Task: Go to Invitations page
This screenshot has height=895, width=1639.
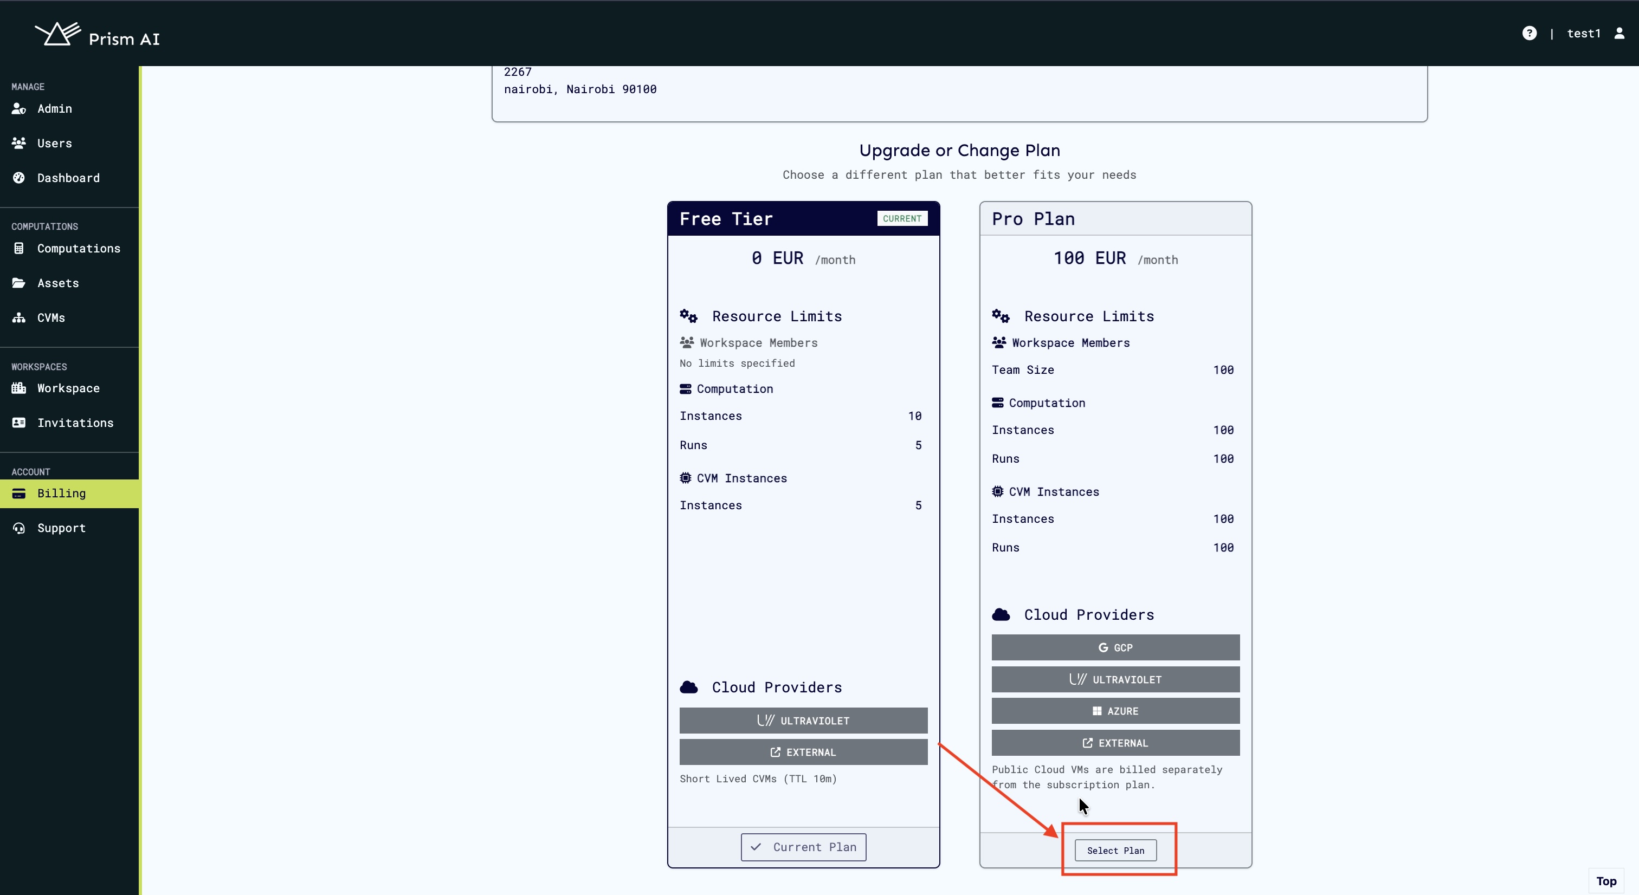Action: click(69, 423)
